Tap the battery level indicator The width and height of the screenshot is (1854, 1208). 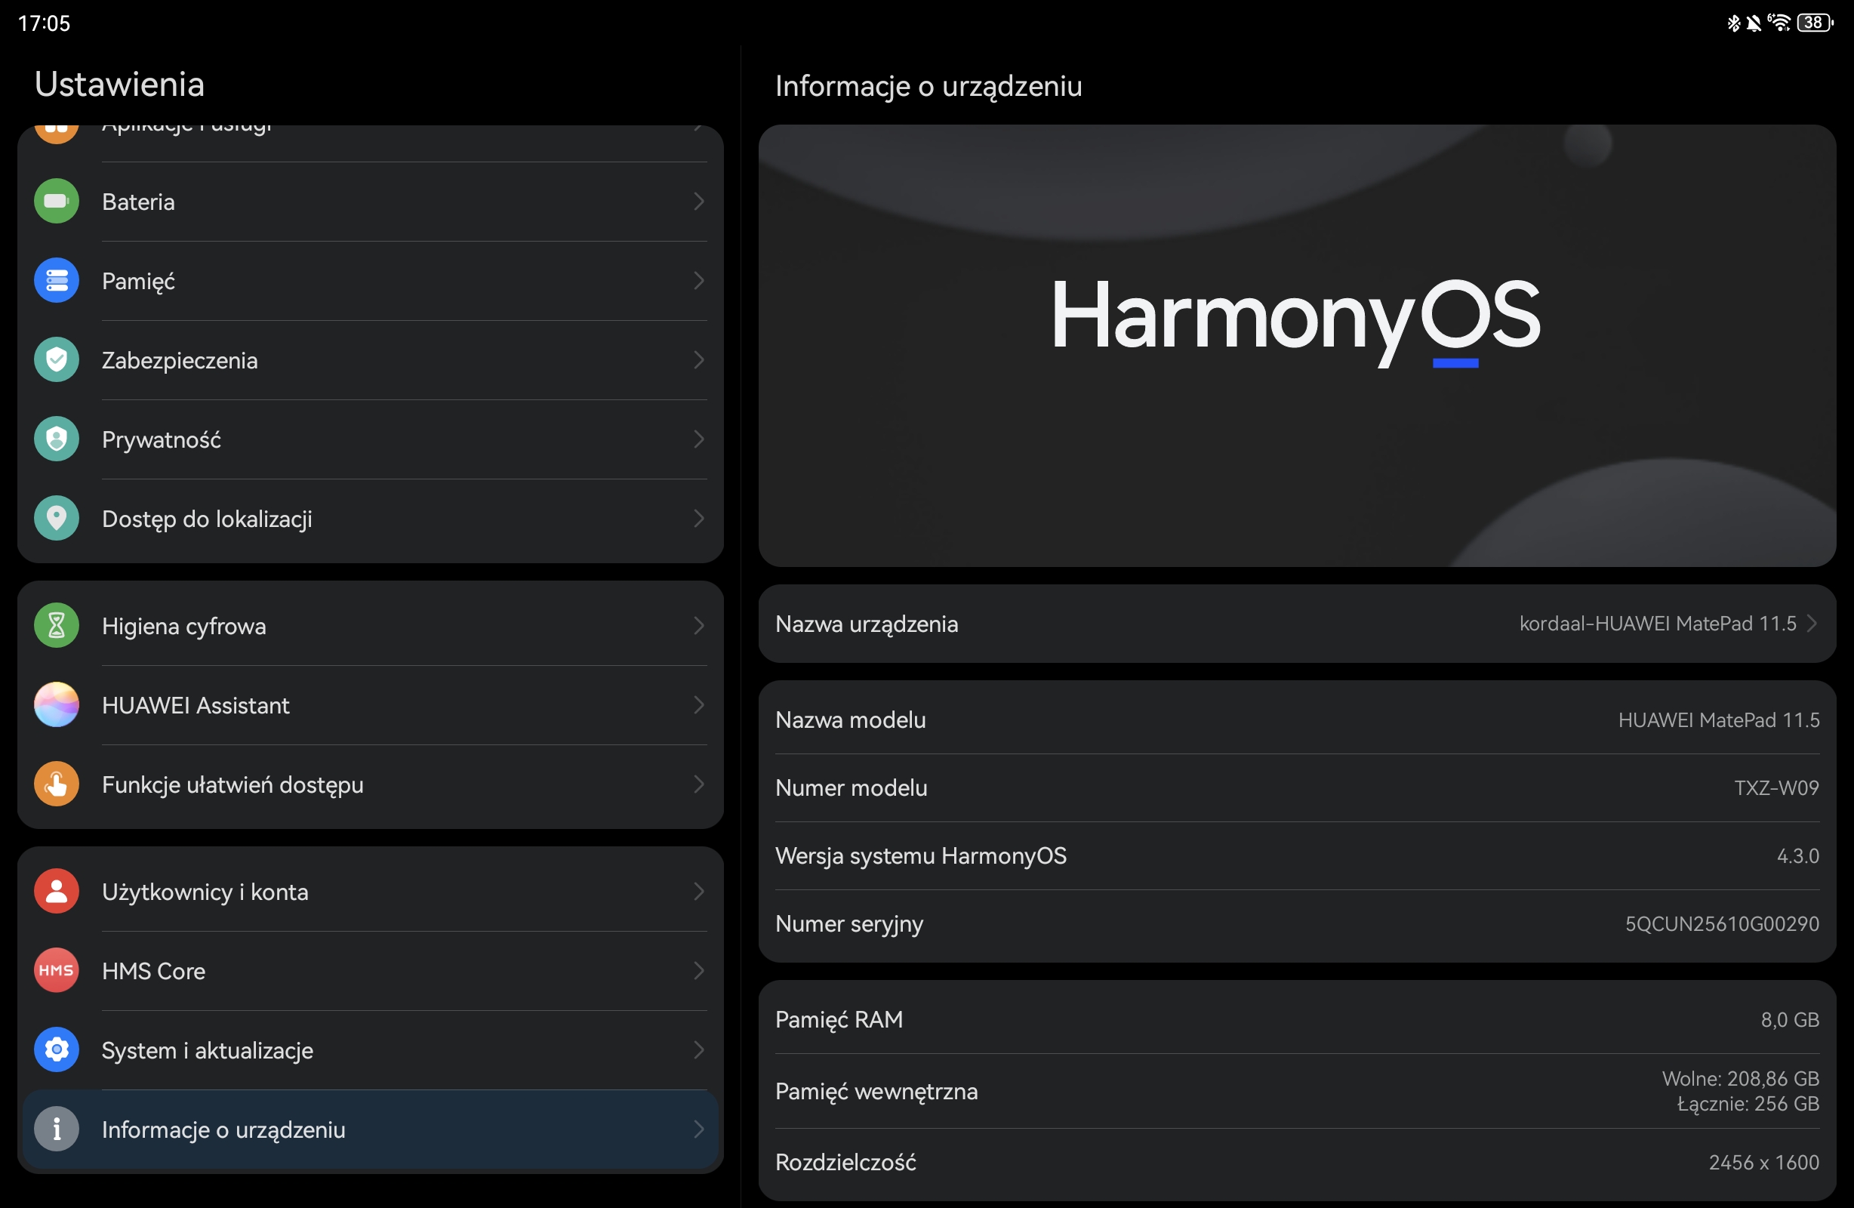1815,23
